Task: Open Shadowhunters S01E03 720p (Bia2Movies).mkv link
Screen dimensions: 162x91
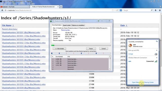Action: (24, 50)
